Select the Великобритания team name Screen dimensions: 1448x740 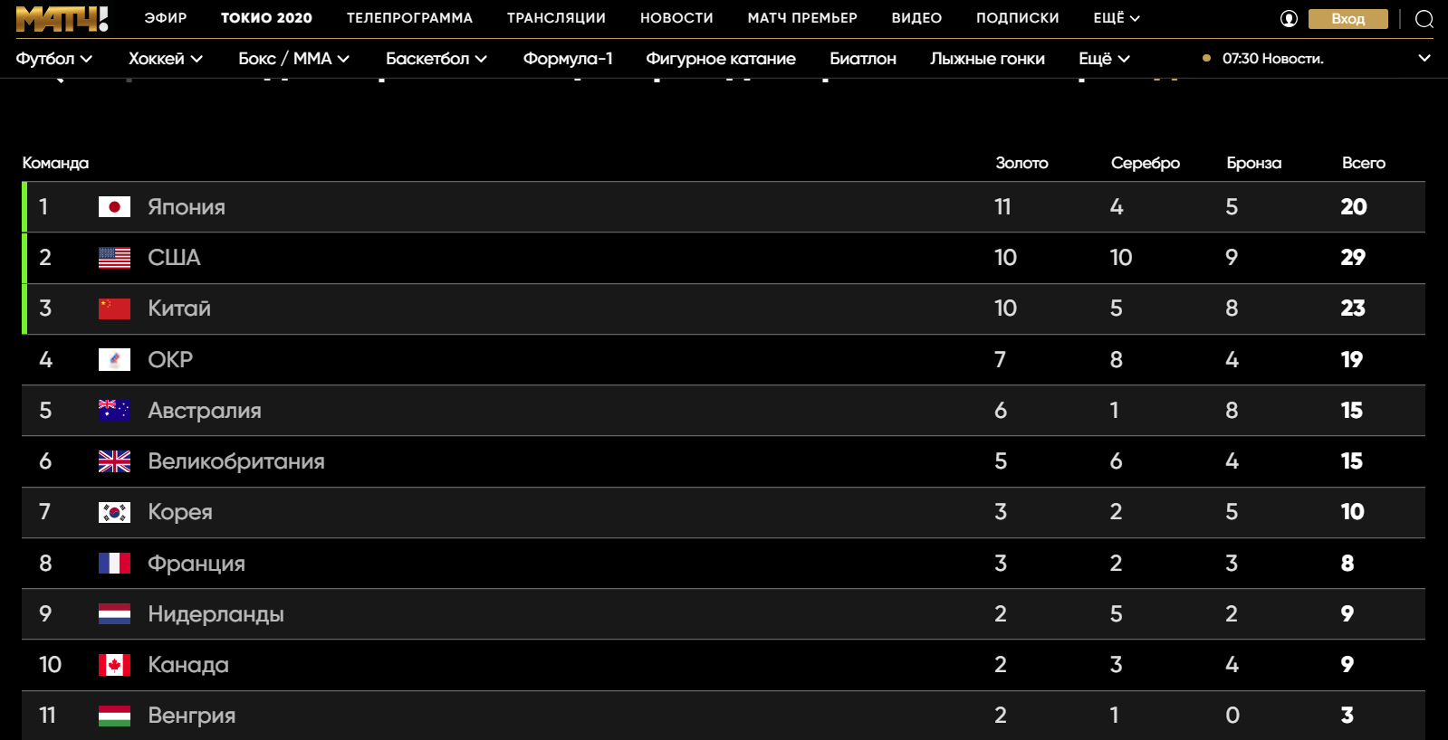[236, 461]
